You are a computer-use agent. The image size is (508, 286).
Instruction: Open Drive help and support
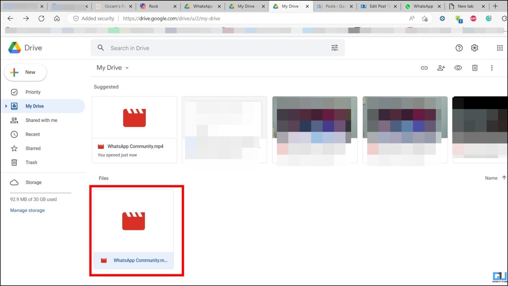[459, 48]
